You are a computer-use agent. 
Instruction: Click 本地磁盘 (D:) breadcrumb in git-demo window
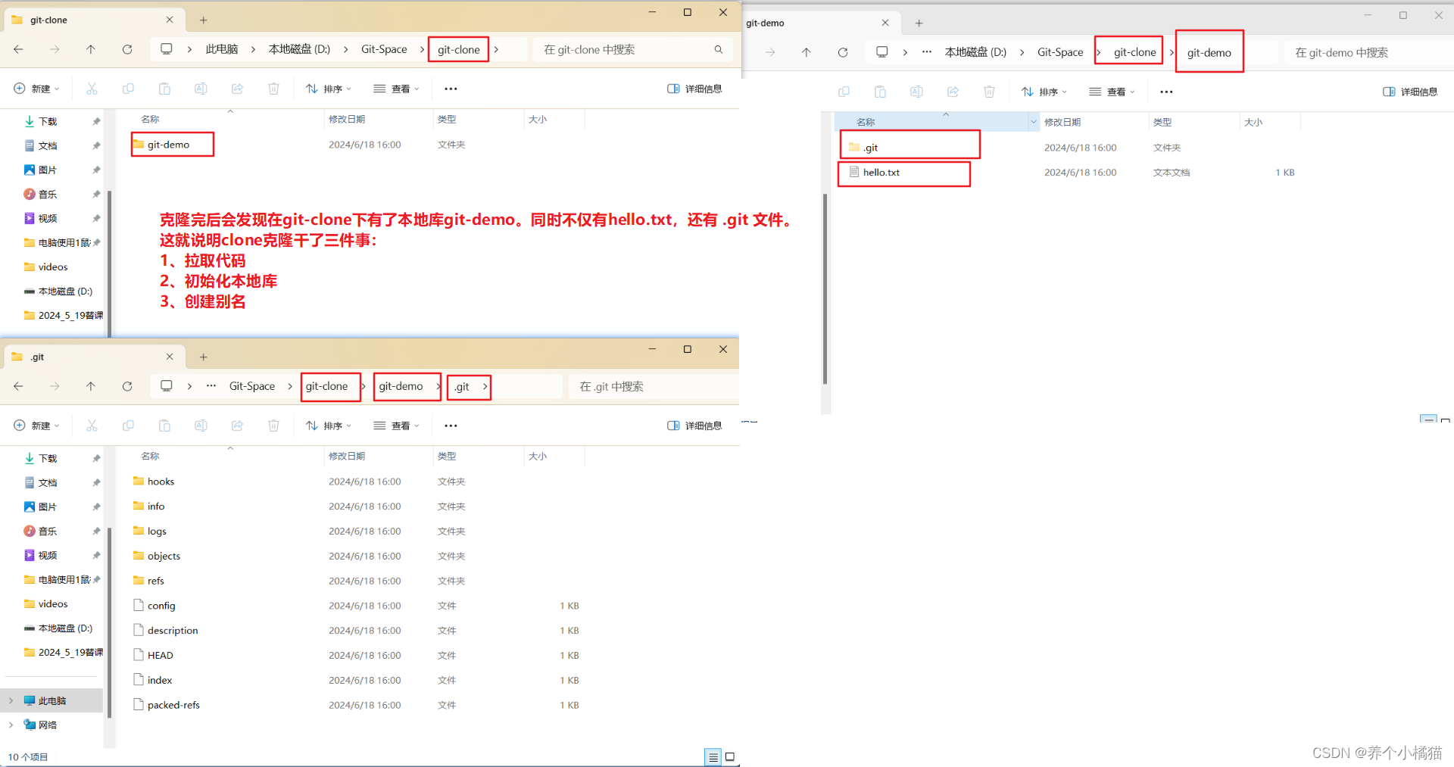[x=975, y=52]
